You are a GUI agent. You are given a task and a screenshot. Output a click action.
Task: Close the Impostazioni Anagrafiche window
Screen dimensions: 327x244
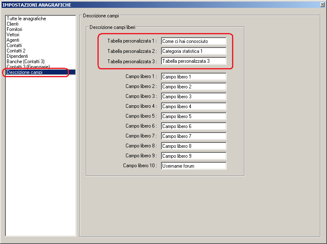click(x=322, y=5)
